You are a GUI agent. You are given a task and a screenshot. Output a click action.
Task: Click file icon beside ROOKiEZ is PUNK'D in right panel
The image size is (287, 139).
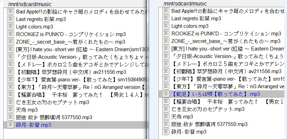[x=166, y=34]
